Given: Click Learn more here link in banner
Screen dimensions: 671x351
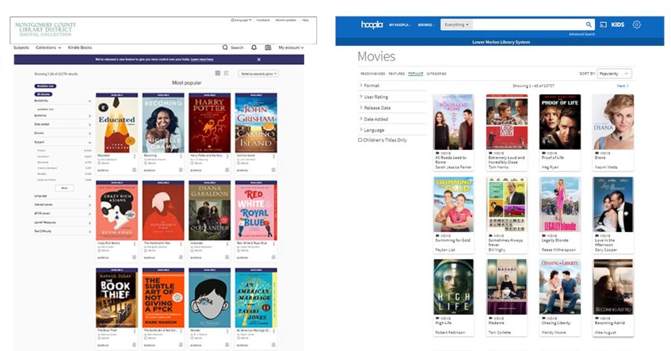Looking at the screenshot, I should tap(202, 60).
